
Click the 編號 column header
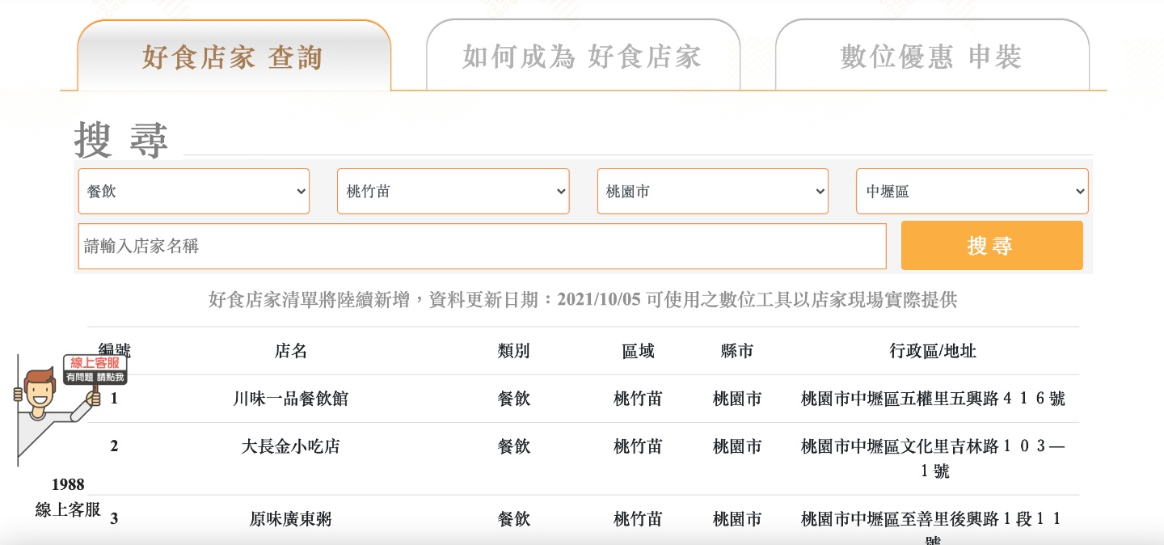[x=114, y=350]
